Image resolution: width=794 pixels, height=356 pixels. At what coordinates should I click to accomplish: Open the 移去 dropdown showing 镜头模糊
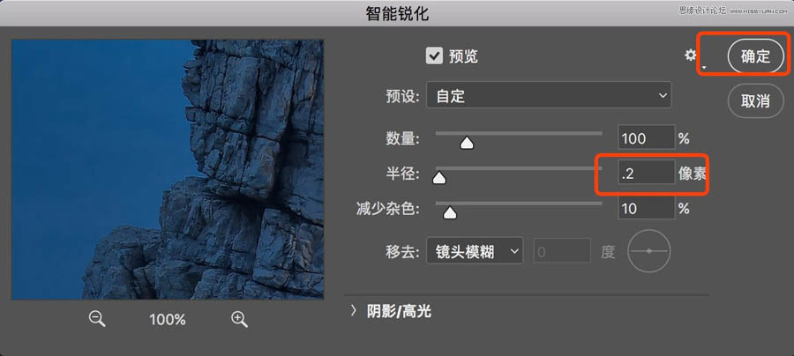475,251
